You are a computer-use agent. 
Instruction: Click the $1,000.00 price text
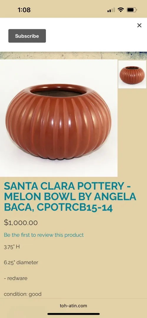tap(21, 223)
